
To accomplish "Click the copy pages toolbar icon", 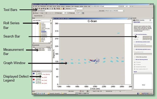I will [55, 9].
